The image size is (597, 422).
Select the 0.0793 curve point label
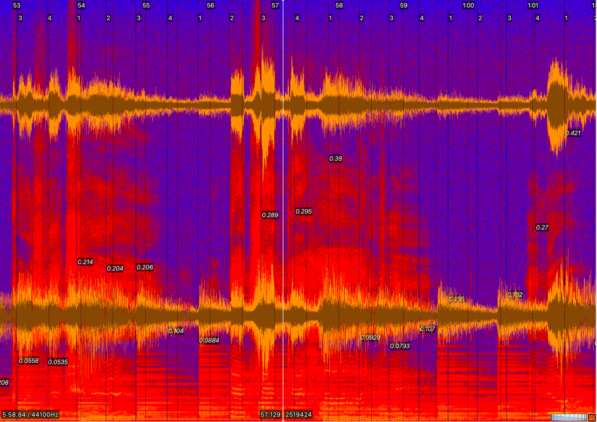(400, 346)
